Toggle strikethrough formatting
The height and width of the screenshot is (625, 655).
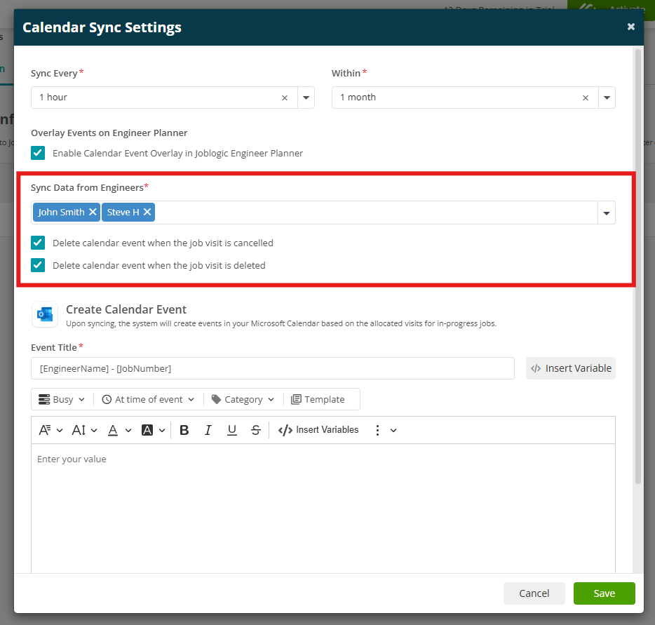coord(256,430)
